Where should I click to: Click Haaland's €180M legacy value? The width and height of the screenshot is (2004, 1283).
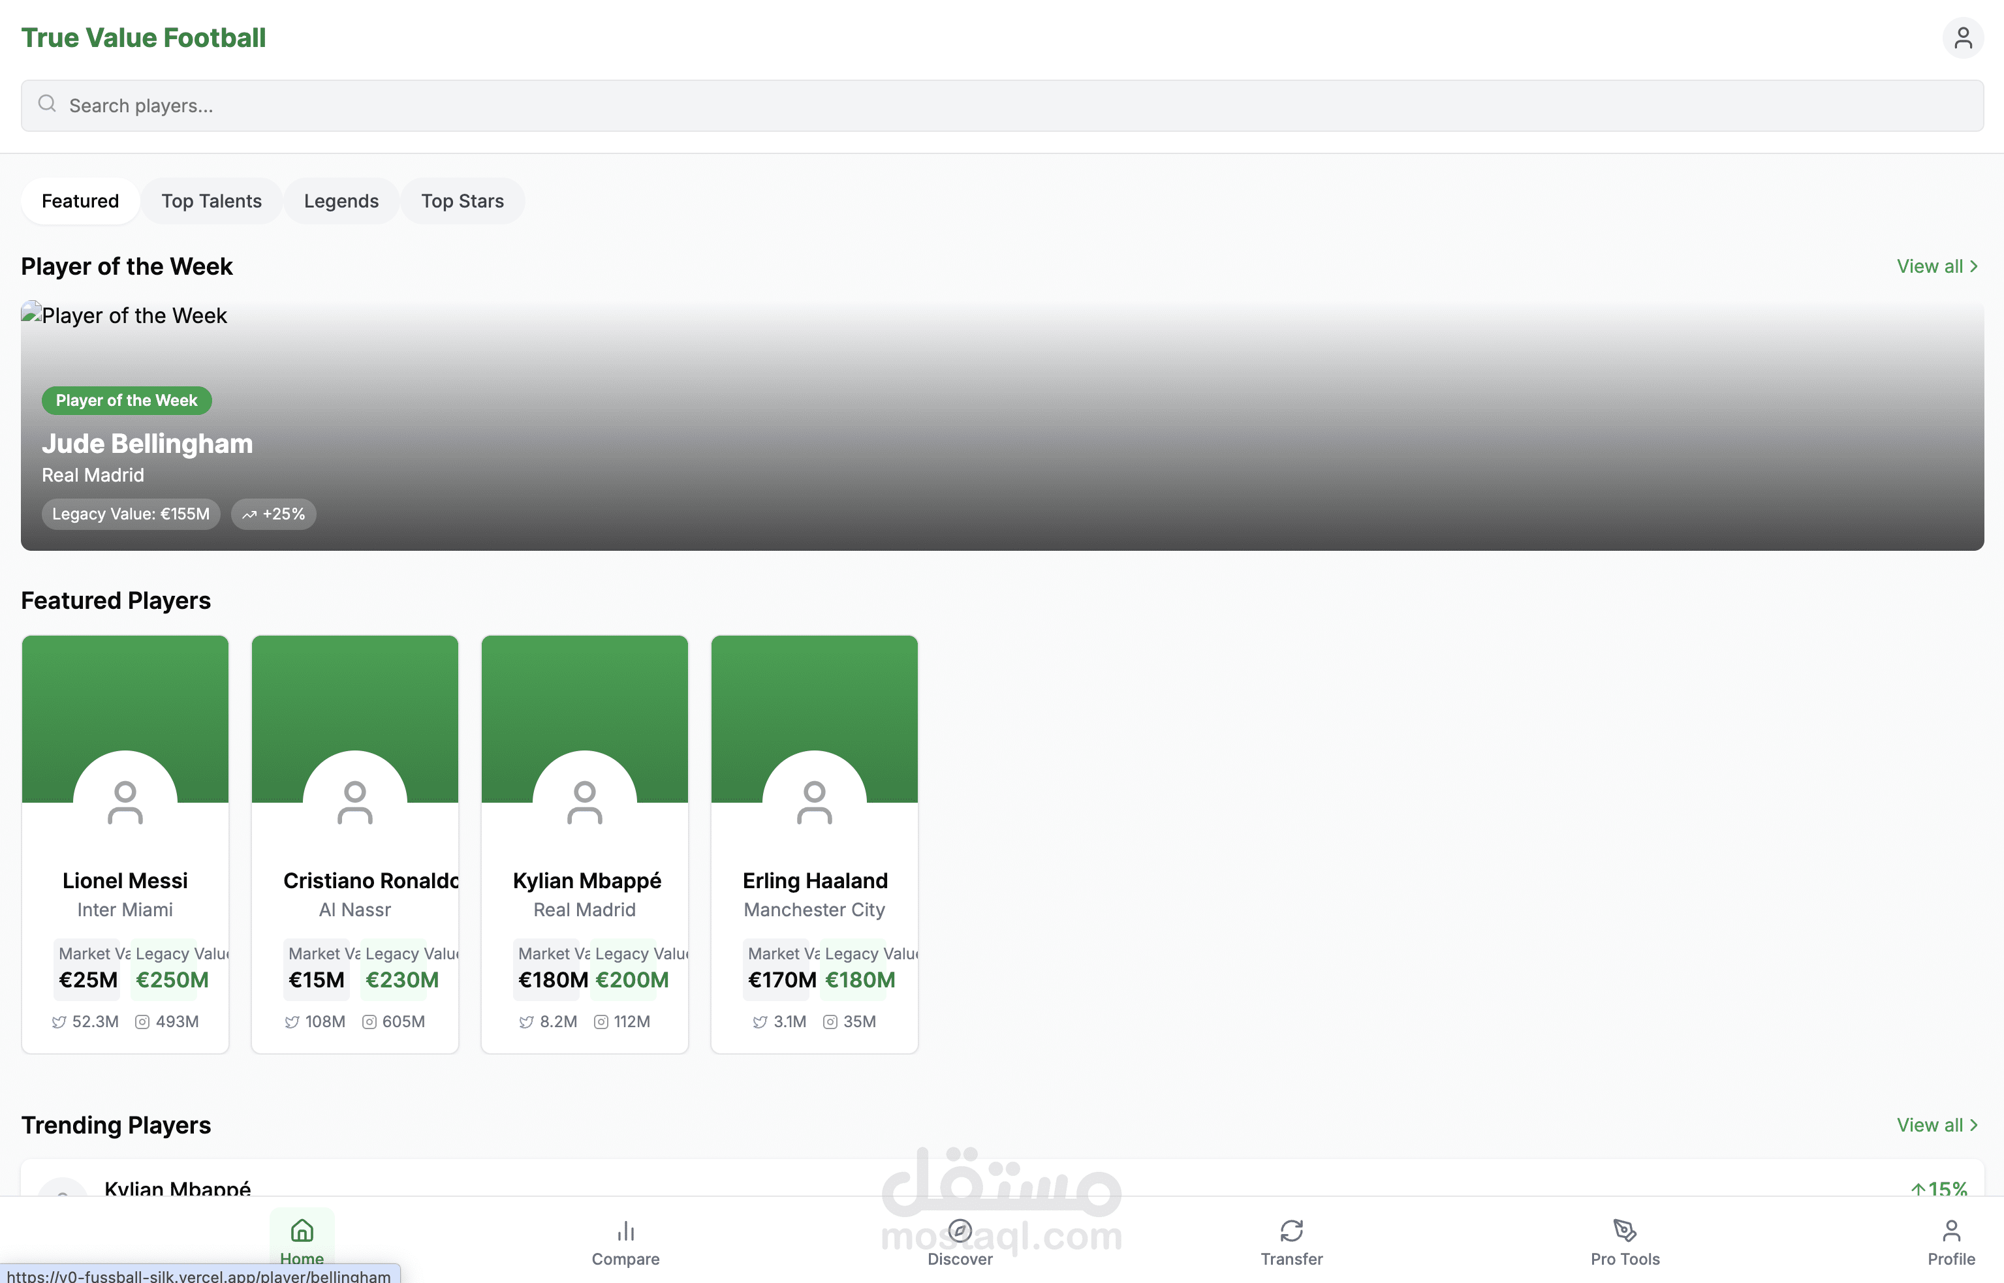pos(860,980)
